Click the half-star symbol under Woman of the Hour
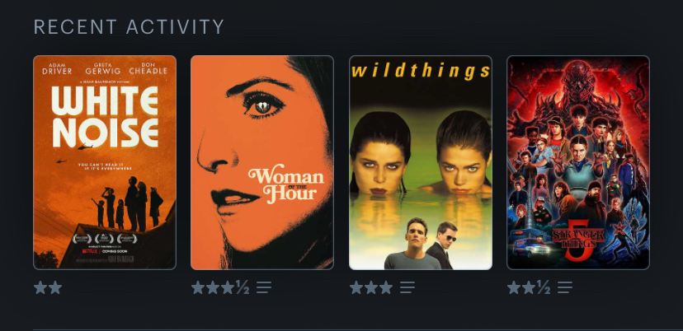The width and height of the screenshot is (683, 331). point(243,287)
